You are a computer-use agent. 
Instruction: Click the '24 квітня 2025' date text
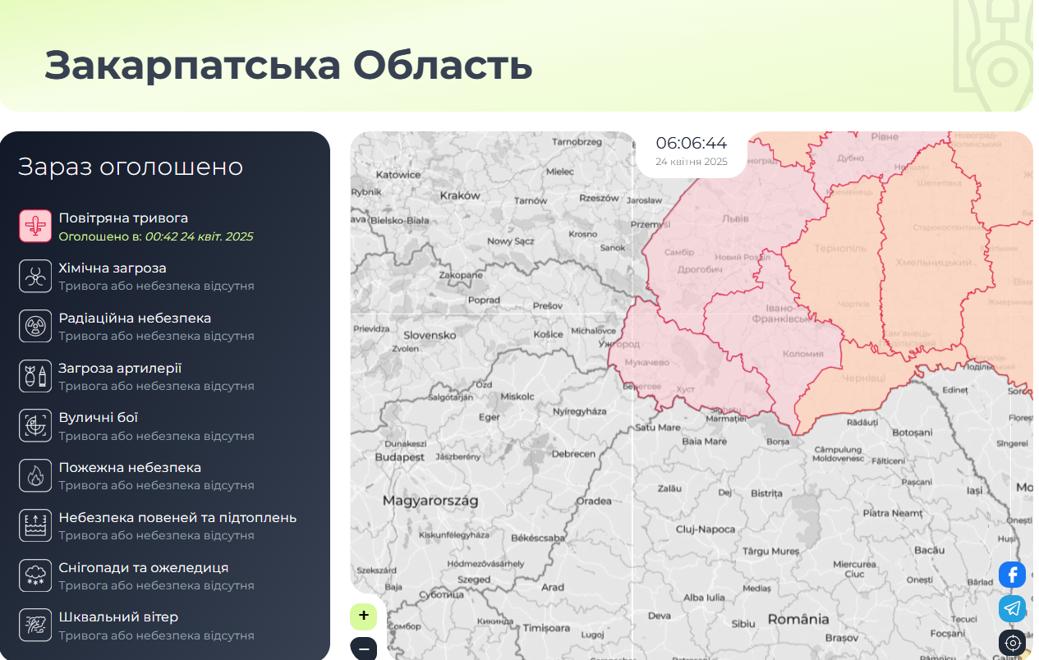(x=692, y=162)
